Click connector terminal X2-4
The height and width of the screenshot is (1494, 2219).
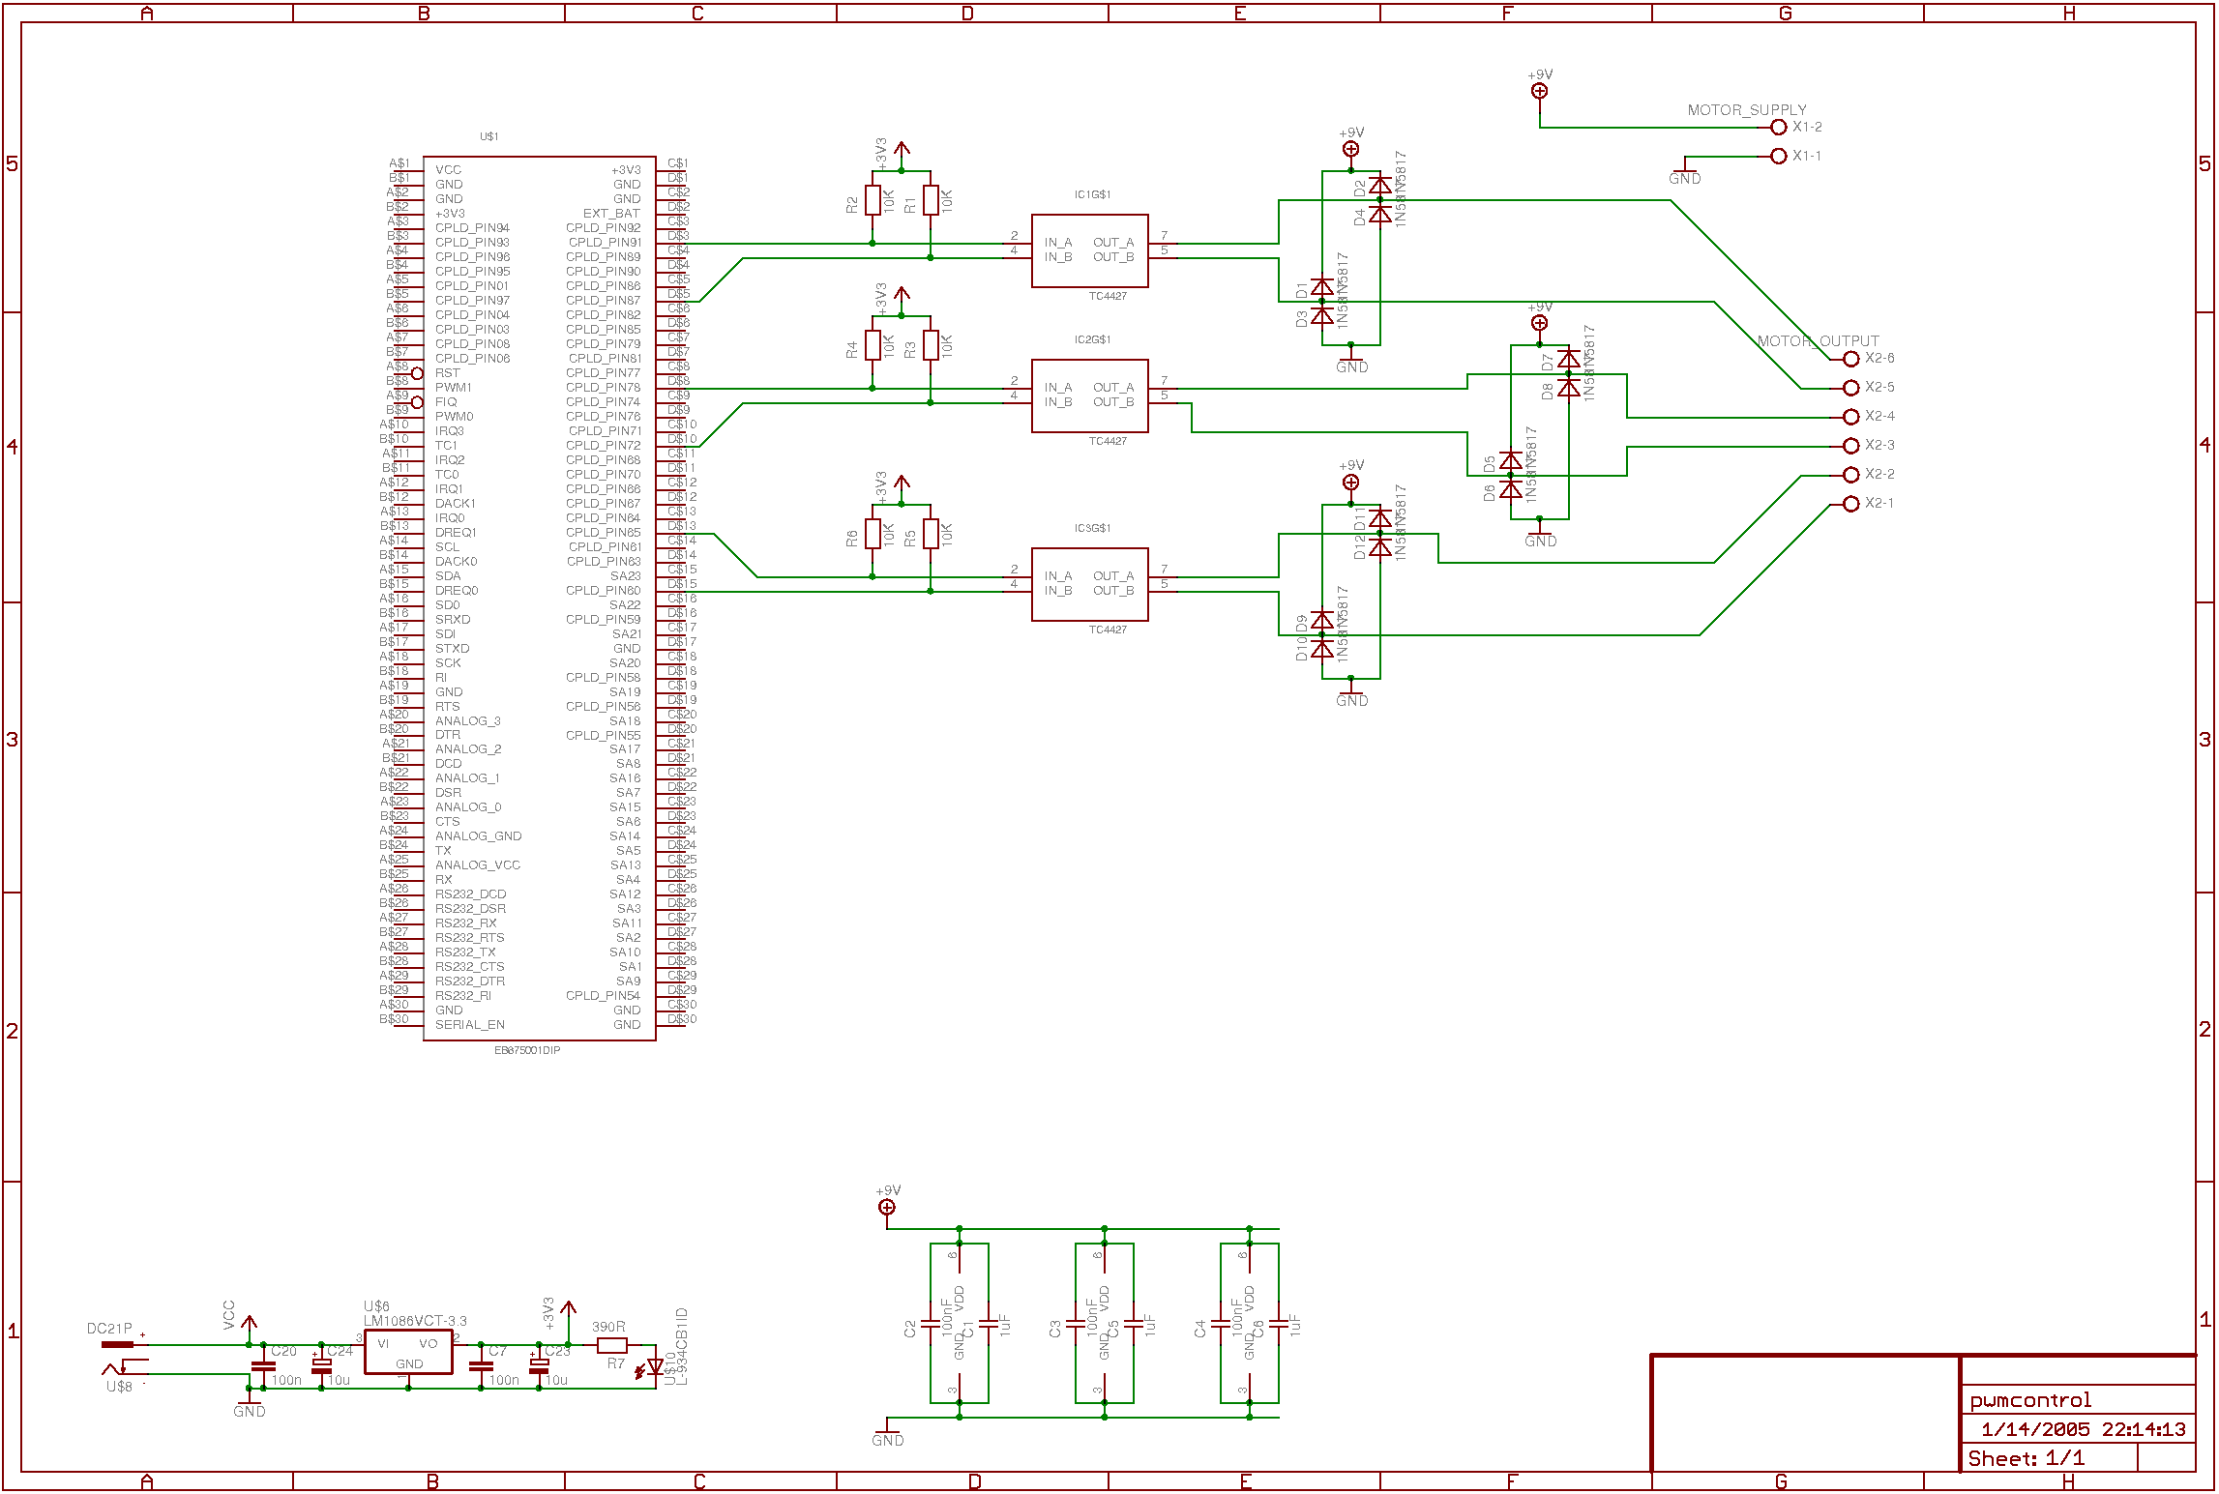1850,417
